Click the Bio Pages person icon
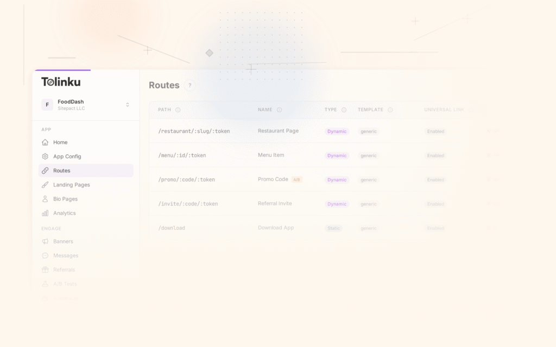Screen dimensions: 556x347 tap(45, 199)
